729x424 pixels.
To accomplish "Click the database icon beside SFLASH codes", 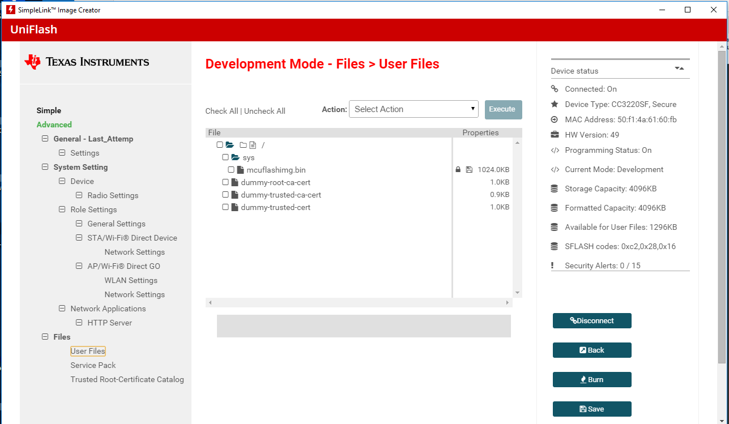I will [554, 246].
